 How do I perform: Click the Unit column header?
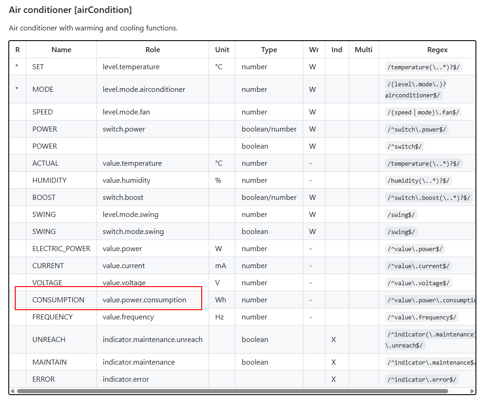[x=222, y=50]
